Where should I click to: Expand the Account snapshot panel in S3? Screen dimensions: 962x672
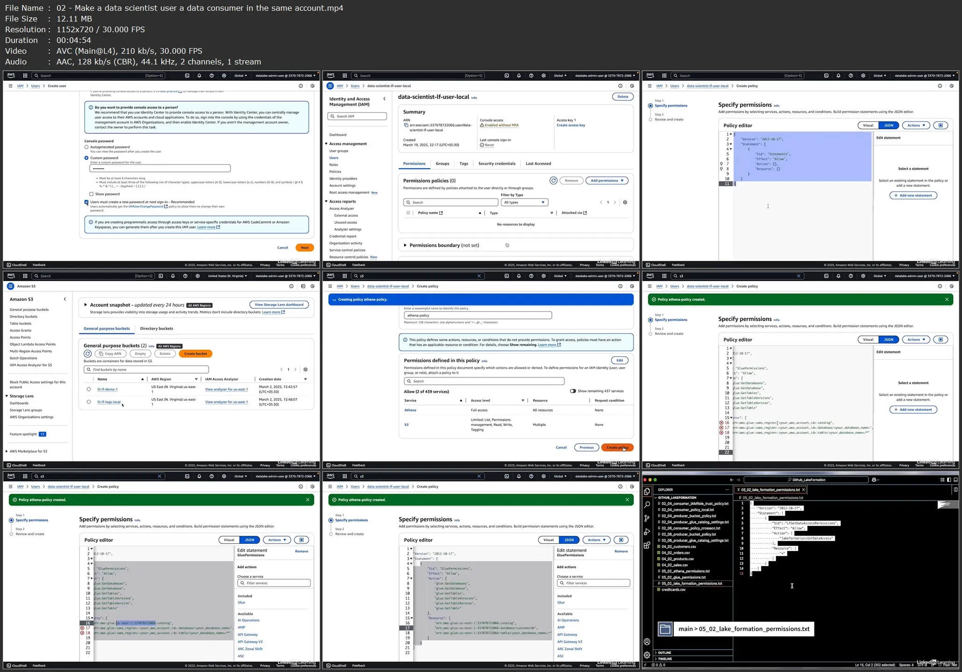(86, 305)
